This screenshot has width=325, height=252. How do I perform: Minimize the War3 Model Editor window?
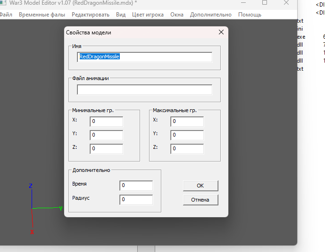click(243, 3)
